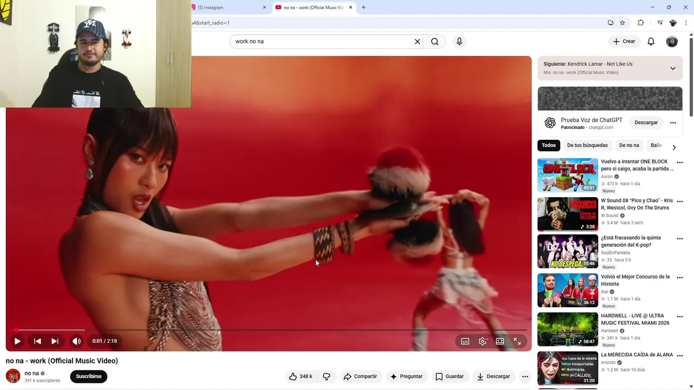Subscribe with the Suscribirse button
Viewport: 694px width, 390px height.
[x=88, y=376]
